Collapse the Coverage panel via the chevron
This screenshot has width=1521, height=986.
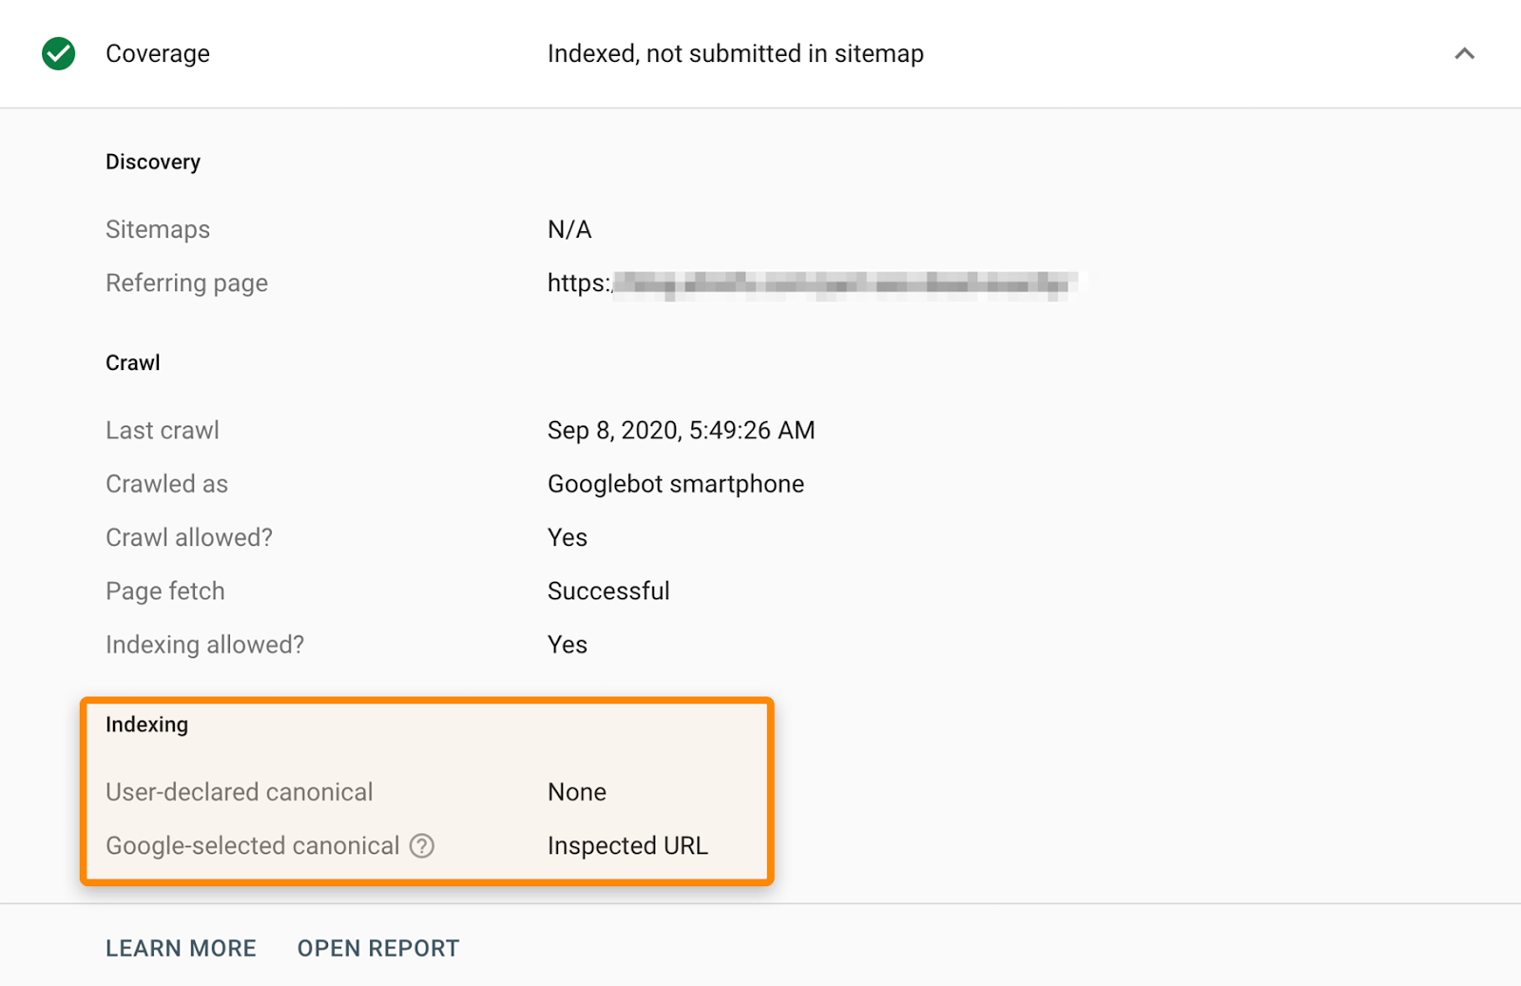point(1464,54)
